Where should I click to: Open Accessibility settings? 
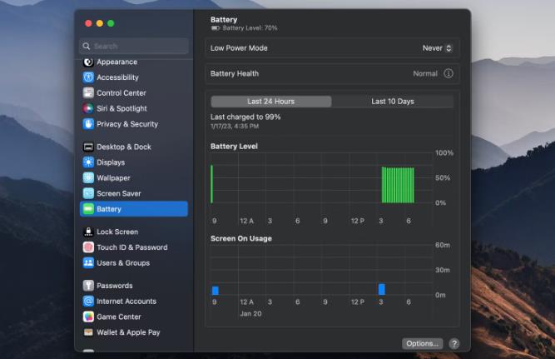134,77
